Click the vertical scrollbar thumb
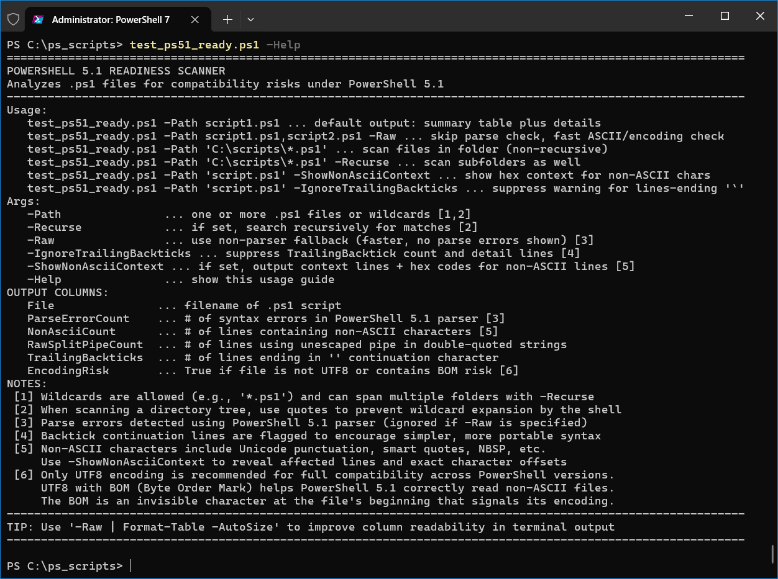The height and width of the screenshot is (579, 778). (x=772, y=554)
